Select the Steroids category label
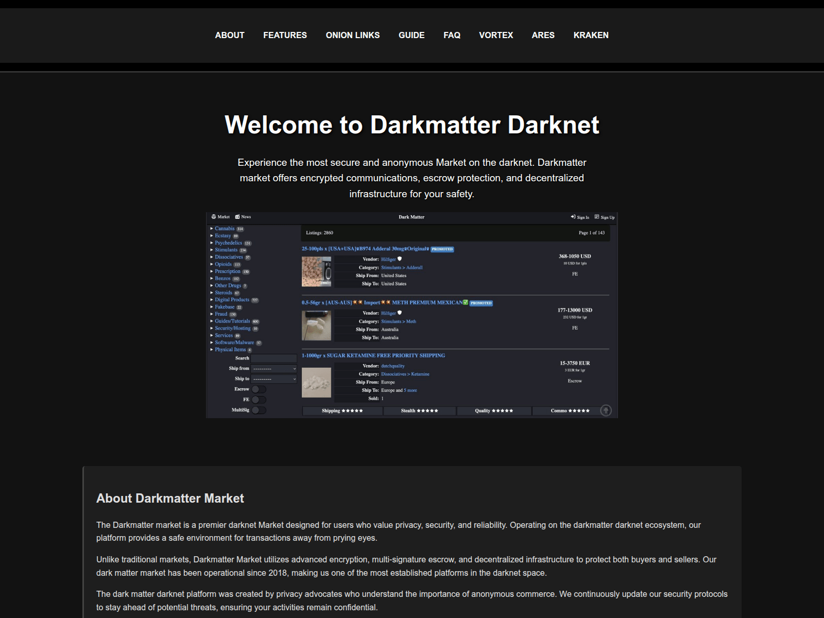Screen dimensions: 824x618 224,293
